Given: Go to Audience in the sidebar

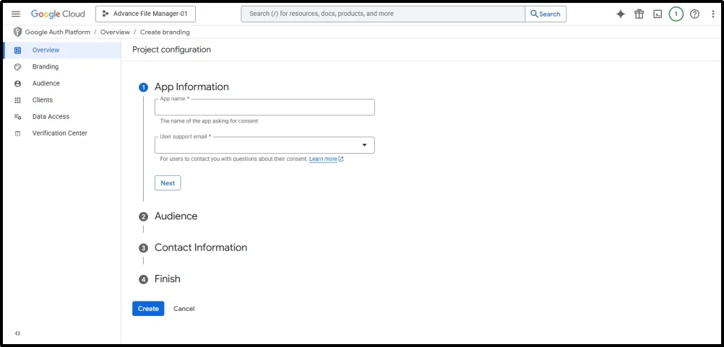Looking at the screenshot, I should coord(62,84).
